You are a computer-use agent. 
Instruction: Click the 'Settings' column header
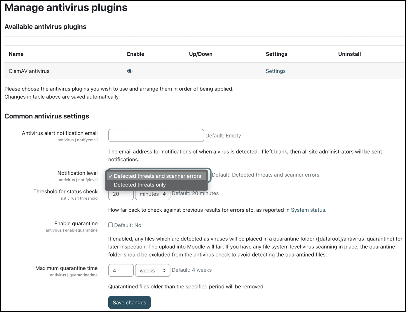(x=276, y=54)
